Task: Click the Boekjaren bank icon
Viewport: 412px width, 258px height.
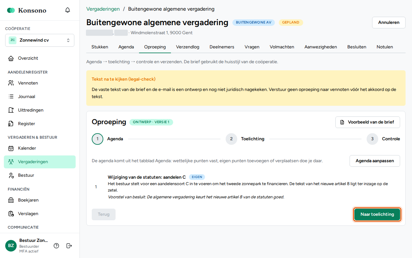Action: 11,200
